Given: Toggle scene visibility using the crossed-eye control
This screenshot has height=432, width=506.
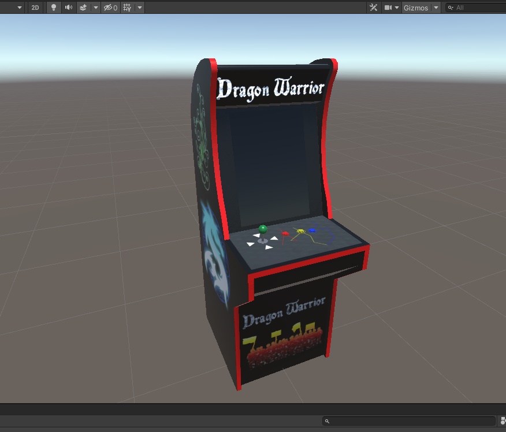Looking at the screenshot, I should 107,8.
